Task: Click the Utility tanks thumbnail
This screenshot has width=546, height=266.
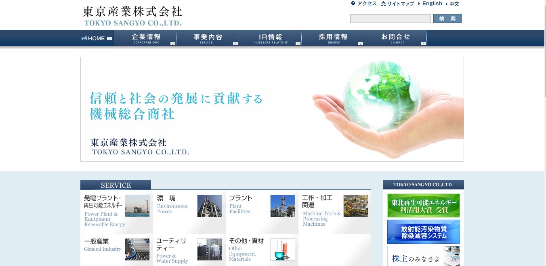Action: [210, 249]
